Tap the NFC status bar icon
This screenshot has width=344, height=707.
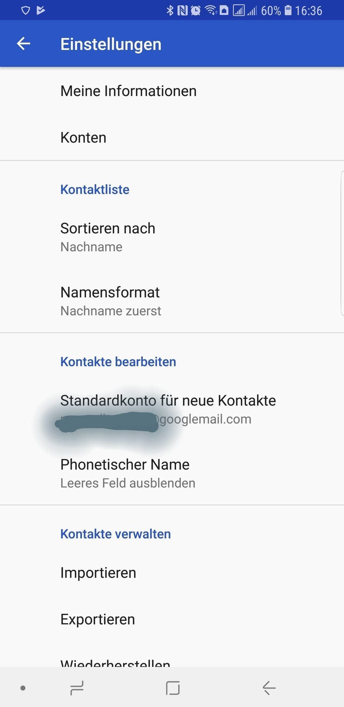tap(182, 11)
